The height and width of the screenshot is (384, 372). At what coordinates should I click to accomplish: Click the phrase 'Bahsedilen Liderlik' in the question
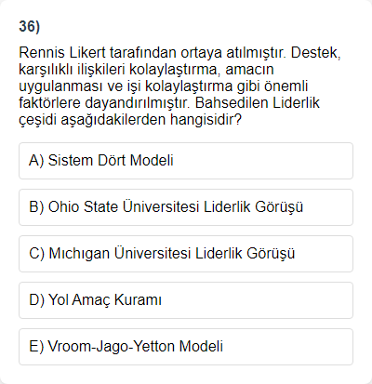click(258, 103)
